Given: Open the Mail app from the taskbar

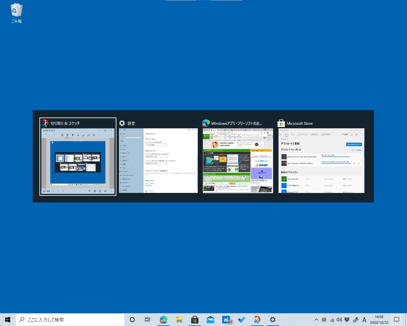Looking at the screenshot, I should point(210,320).
